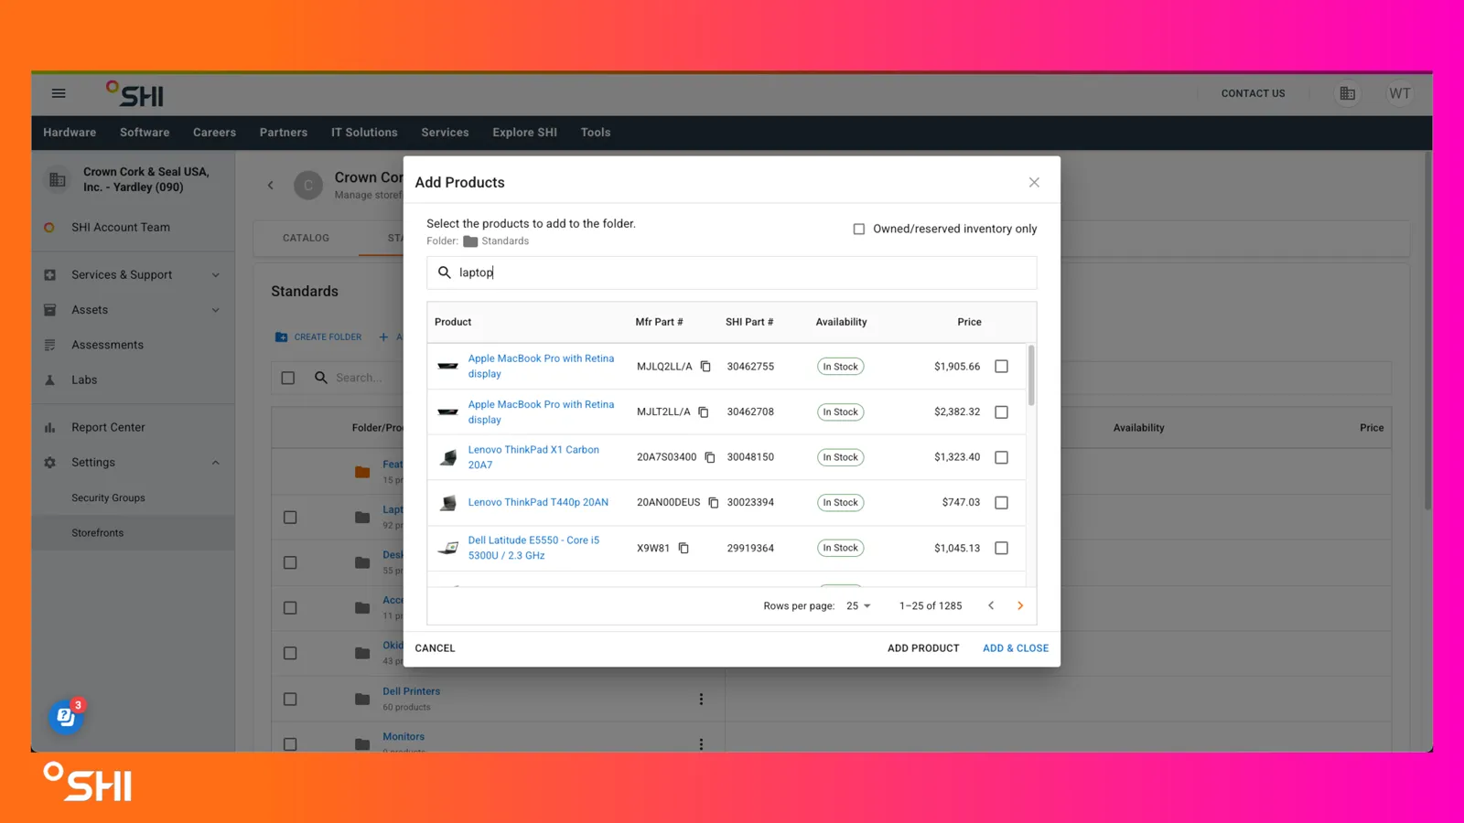This screenshot has height=823, width=1464.
Task: Open the help chat widget
Action: click(66, 717)
